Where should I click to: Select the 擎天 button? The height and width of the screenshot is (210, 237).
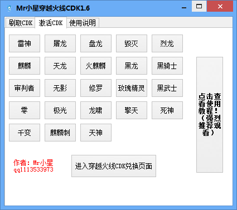[132, 110]
